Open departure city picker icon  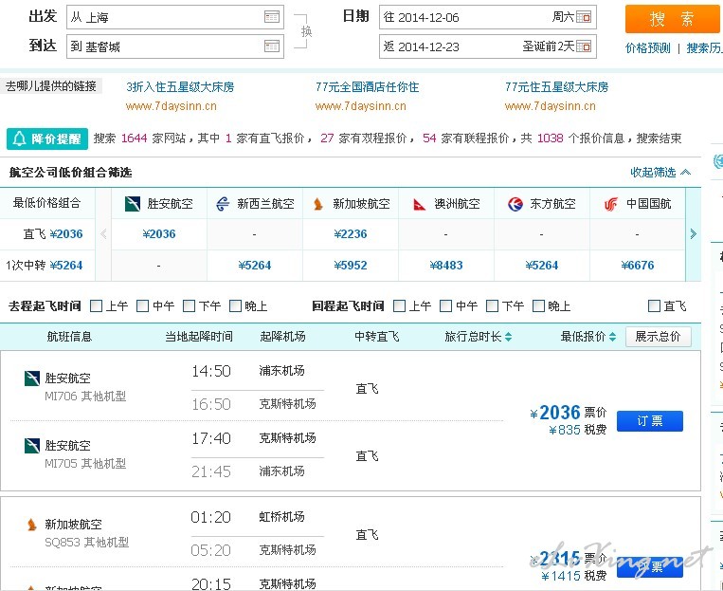pos(272,17)
